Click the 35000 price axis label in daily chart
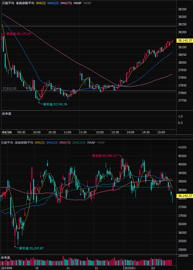 pos(182,250)
